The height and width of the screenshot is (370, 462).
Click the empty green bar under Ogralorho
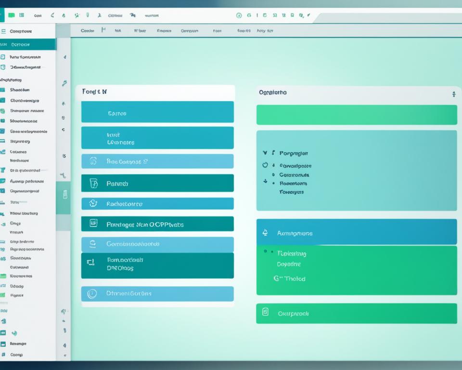click(x=357, y=115)
